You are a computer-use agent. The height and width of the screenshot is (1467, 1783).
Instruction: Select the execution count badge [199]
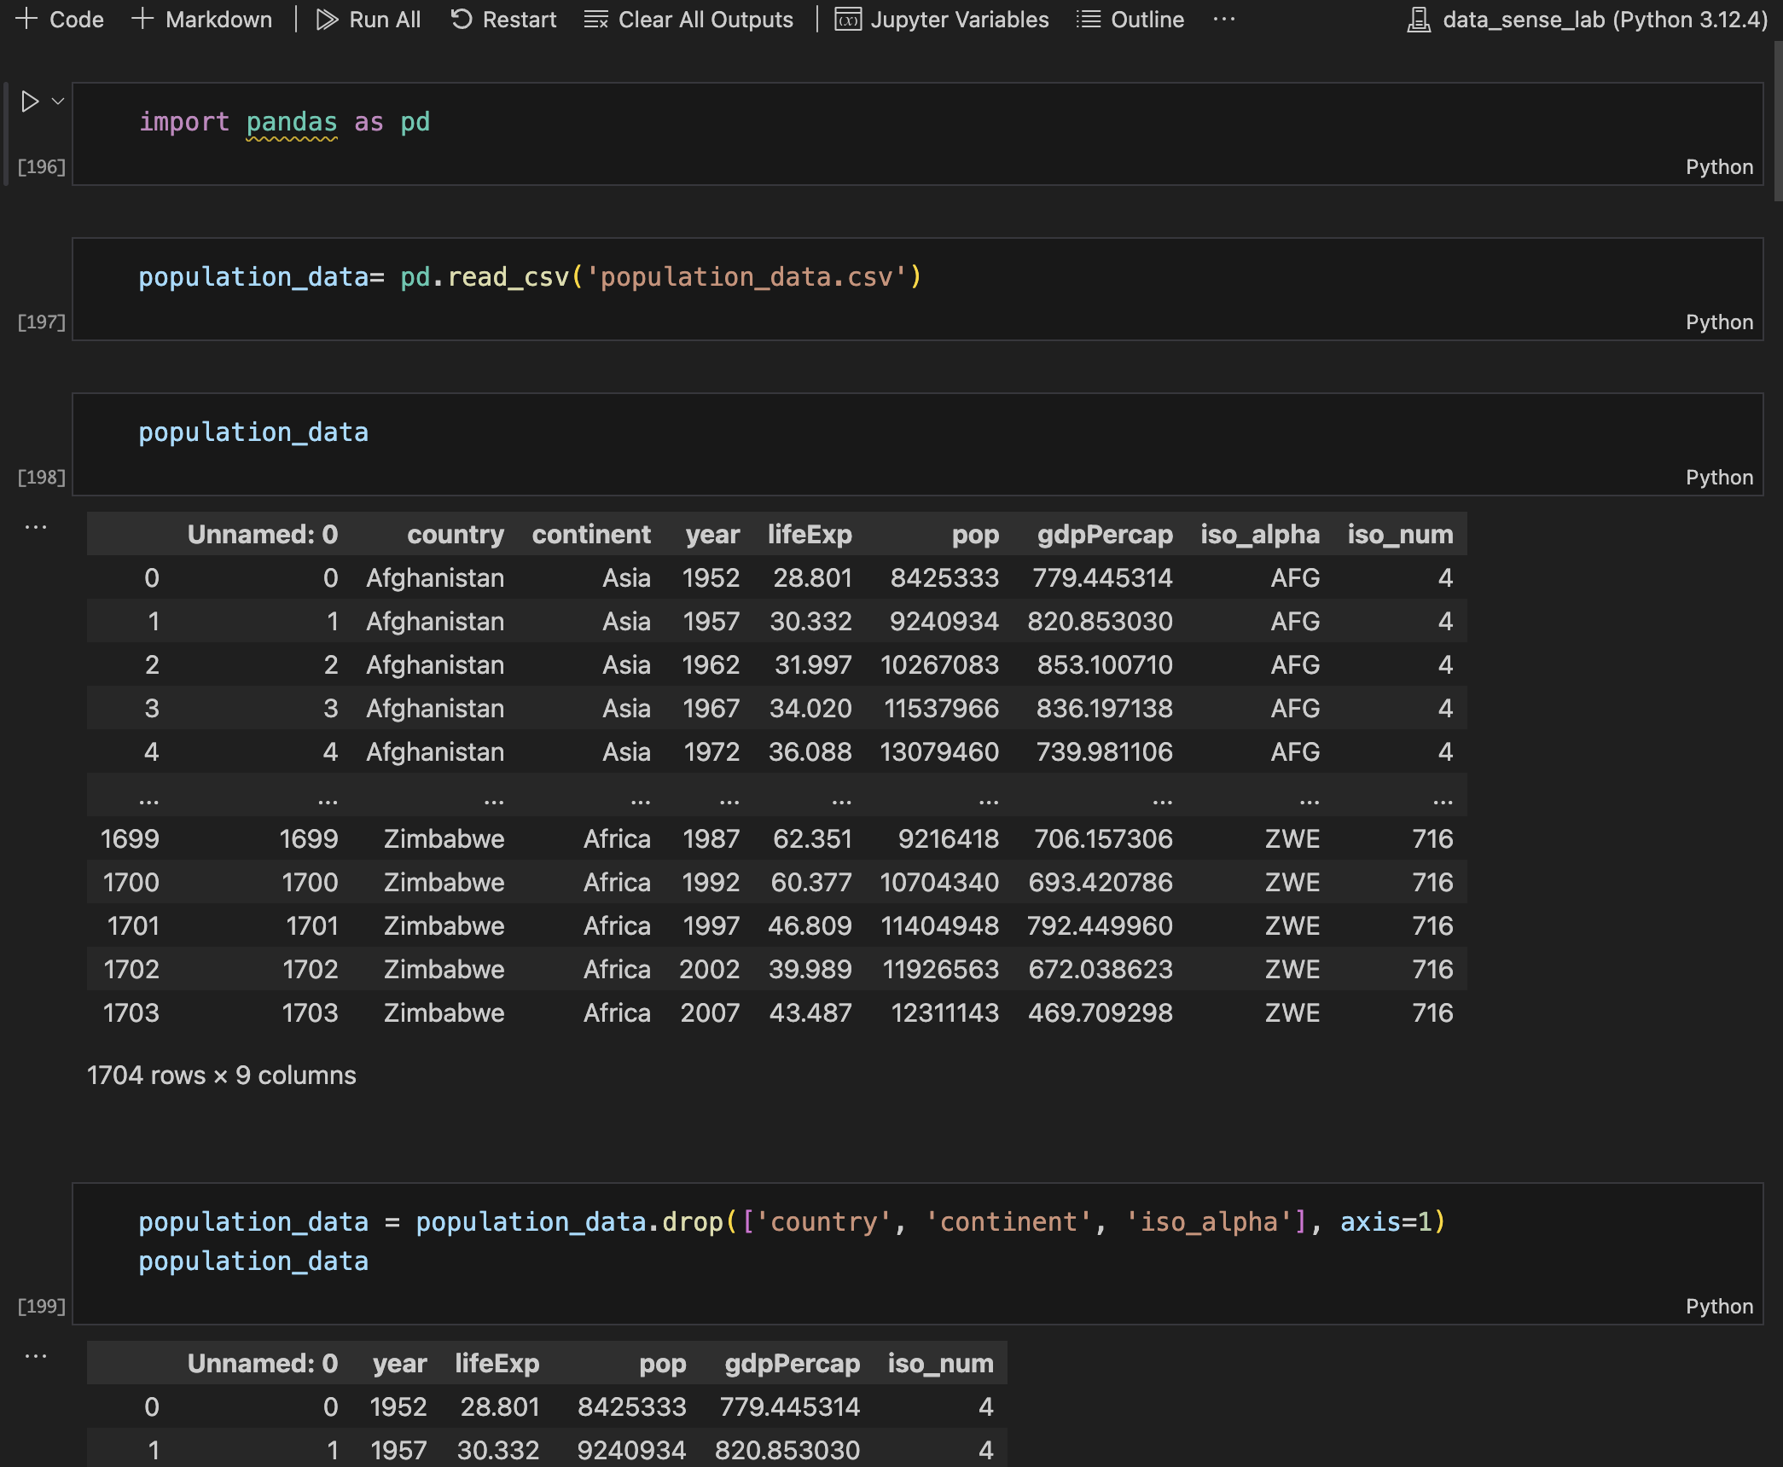pyautogui.click(x=42, y=1305)
